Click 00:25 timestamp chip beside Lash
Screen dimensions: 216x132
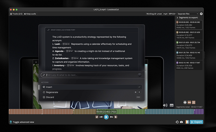(x=66, y=44)
